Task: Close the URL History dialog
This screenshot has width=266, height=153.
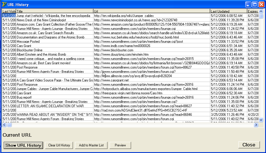Action: tap(249, 145)
